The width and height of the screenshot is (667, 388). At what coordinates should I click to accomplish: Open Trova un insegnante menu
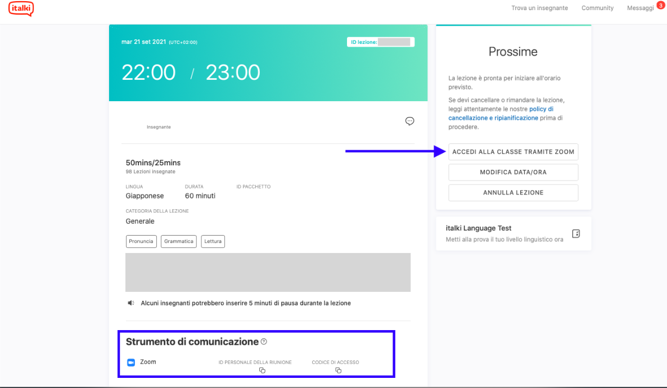[x=539, y=8]
